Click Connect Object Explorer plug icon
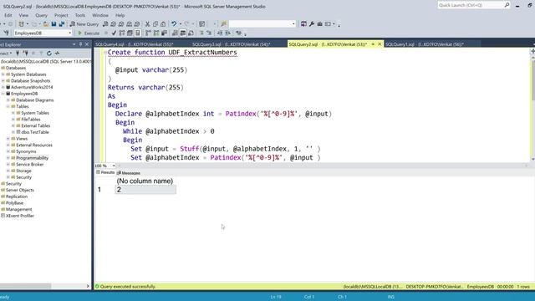This screenshot has width=535, height=301. [18, 54]
